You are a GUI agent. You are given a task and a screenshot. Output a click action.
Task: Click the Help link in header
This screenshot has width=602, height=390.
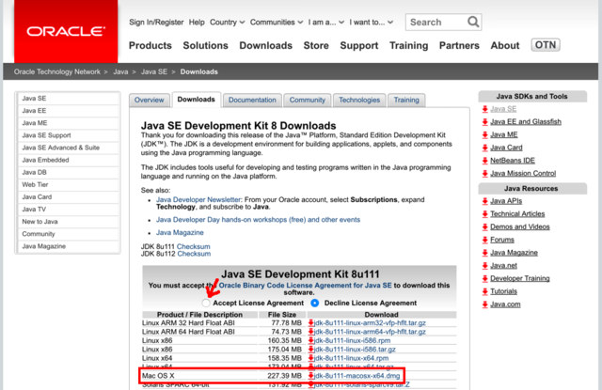tap(197, 23)
